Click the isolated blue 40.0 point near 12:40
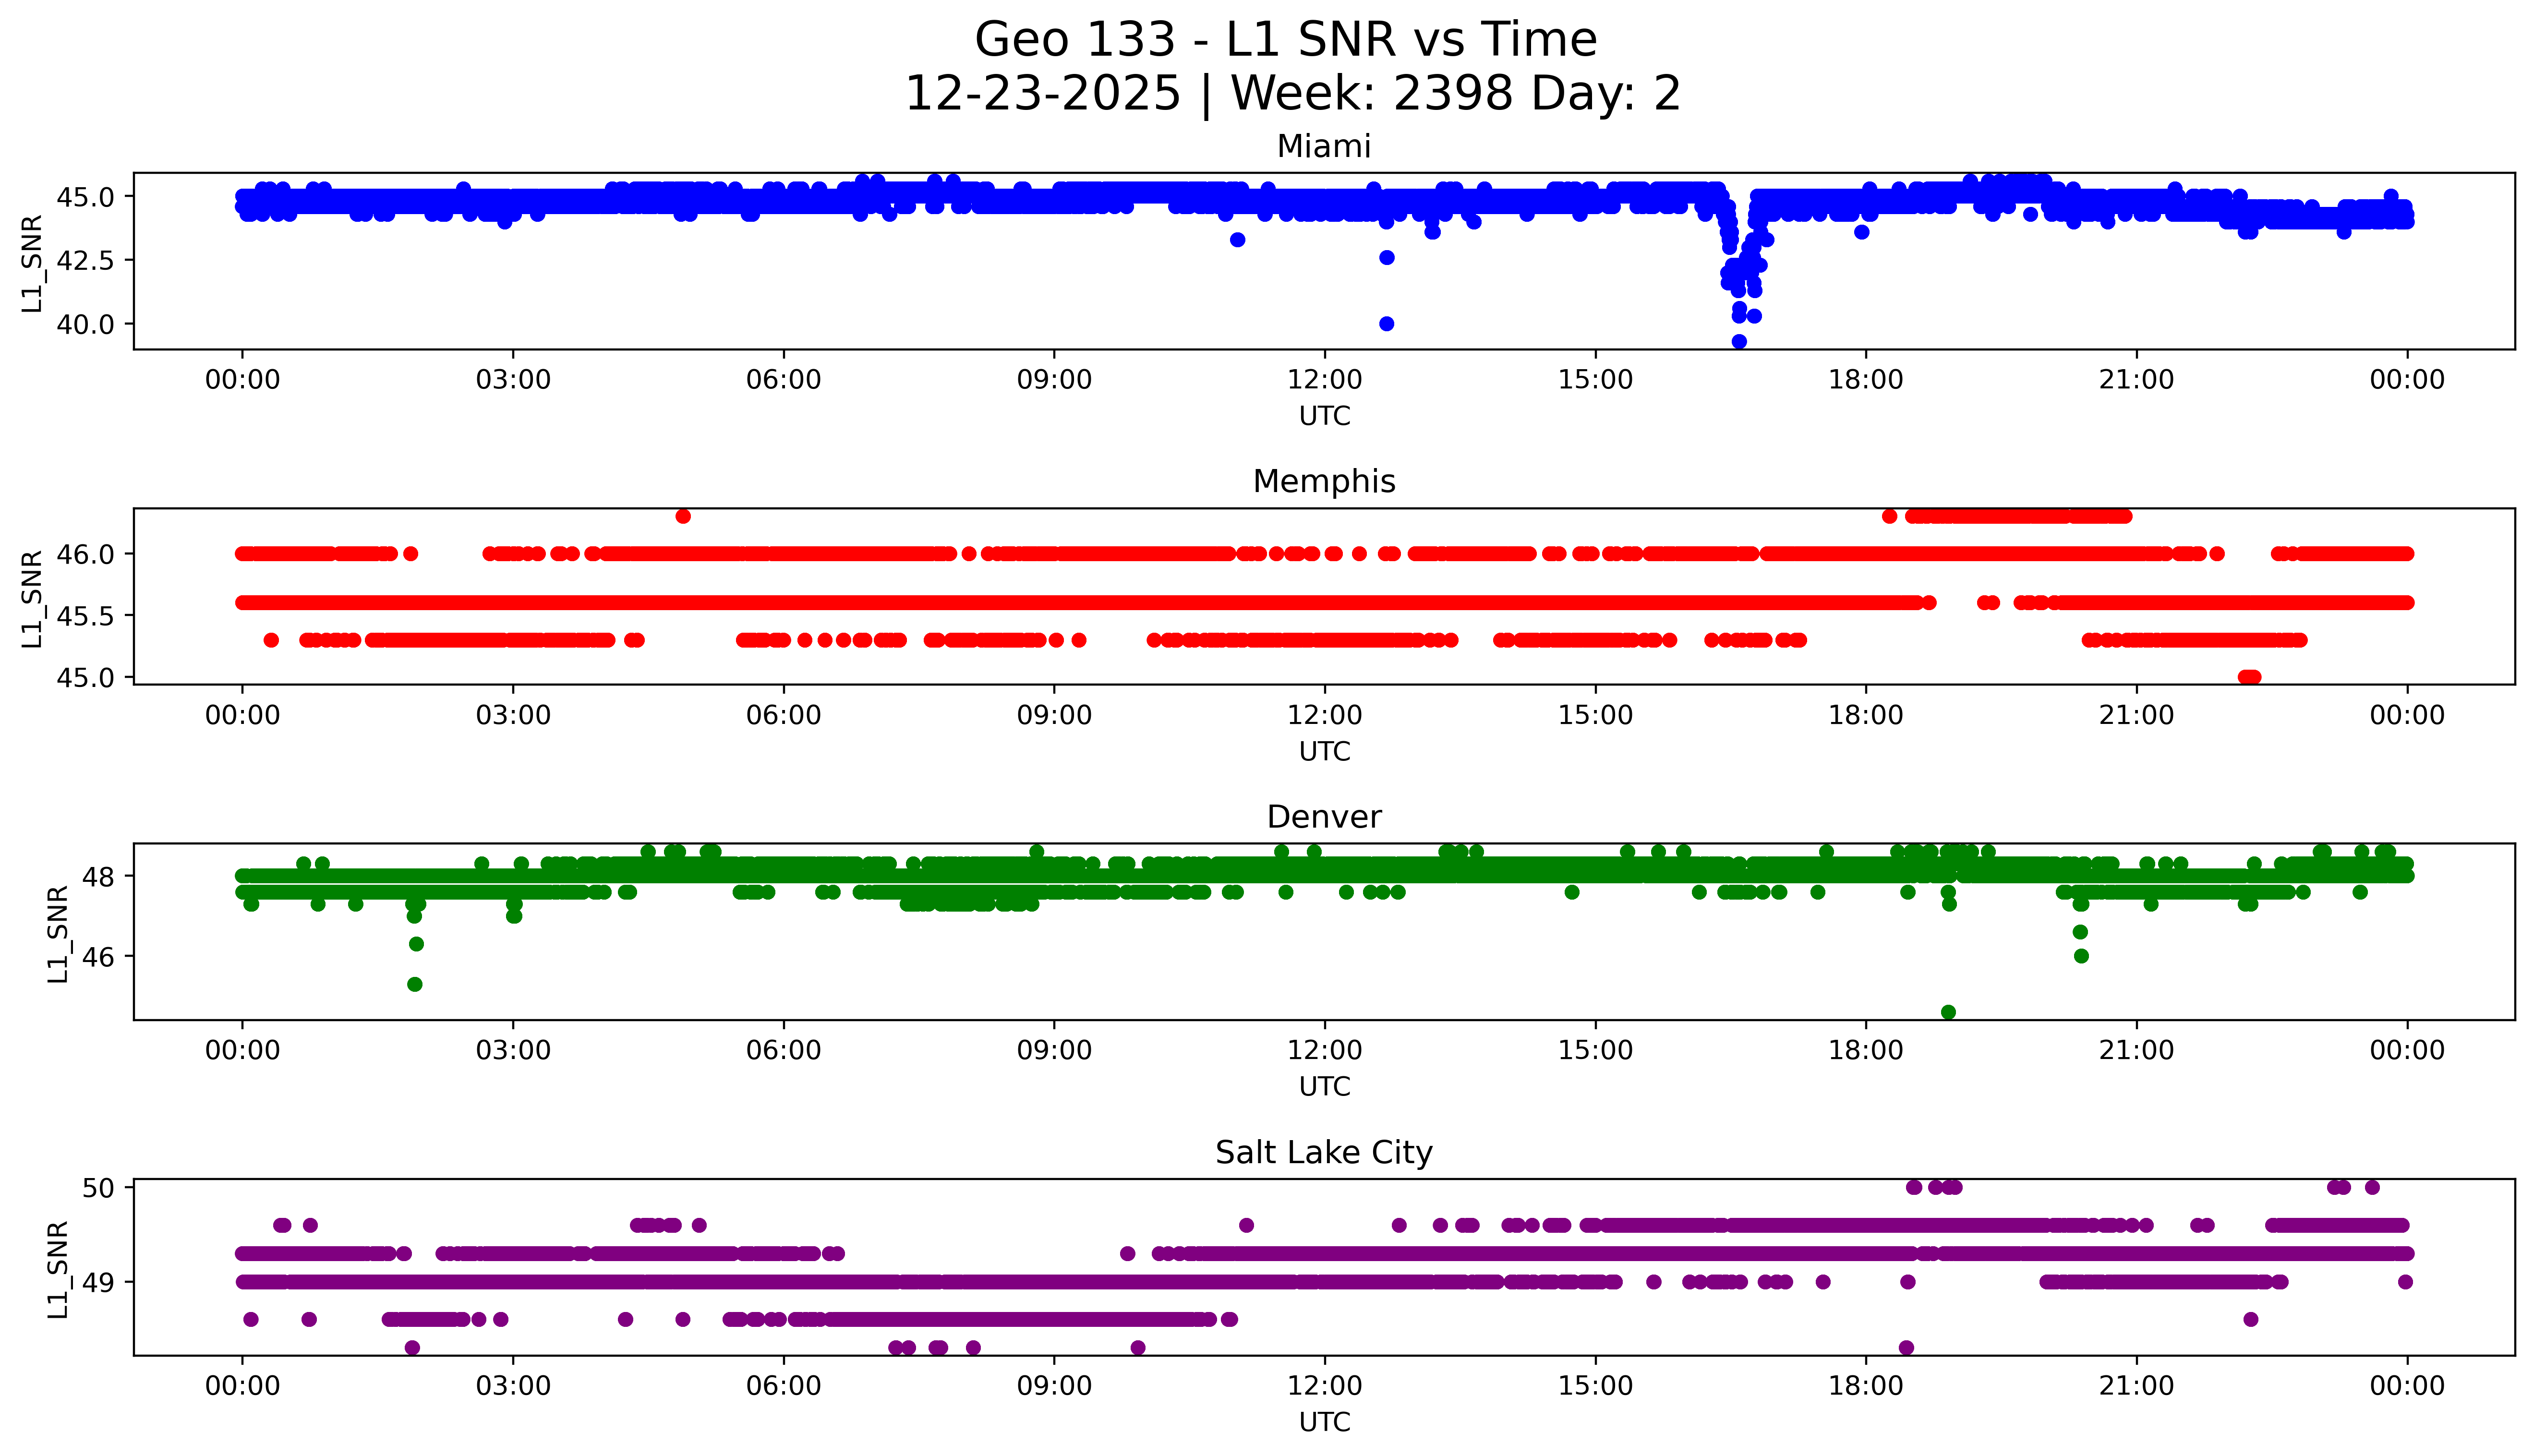Viewport: 2534px width, 1456px height. (1386, 324)
